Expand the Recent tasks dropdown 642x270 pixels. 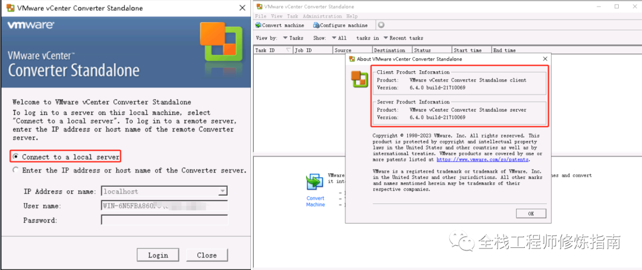[x=403, y=38]
